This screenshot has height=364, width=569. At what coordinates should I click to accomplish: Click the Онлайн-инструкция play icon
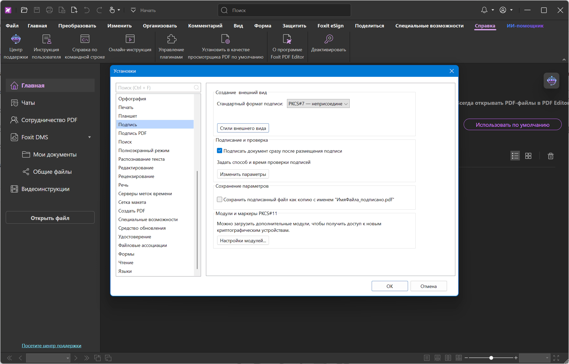(x=130, y=39)
